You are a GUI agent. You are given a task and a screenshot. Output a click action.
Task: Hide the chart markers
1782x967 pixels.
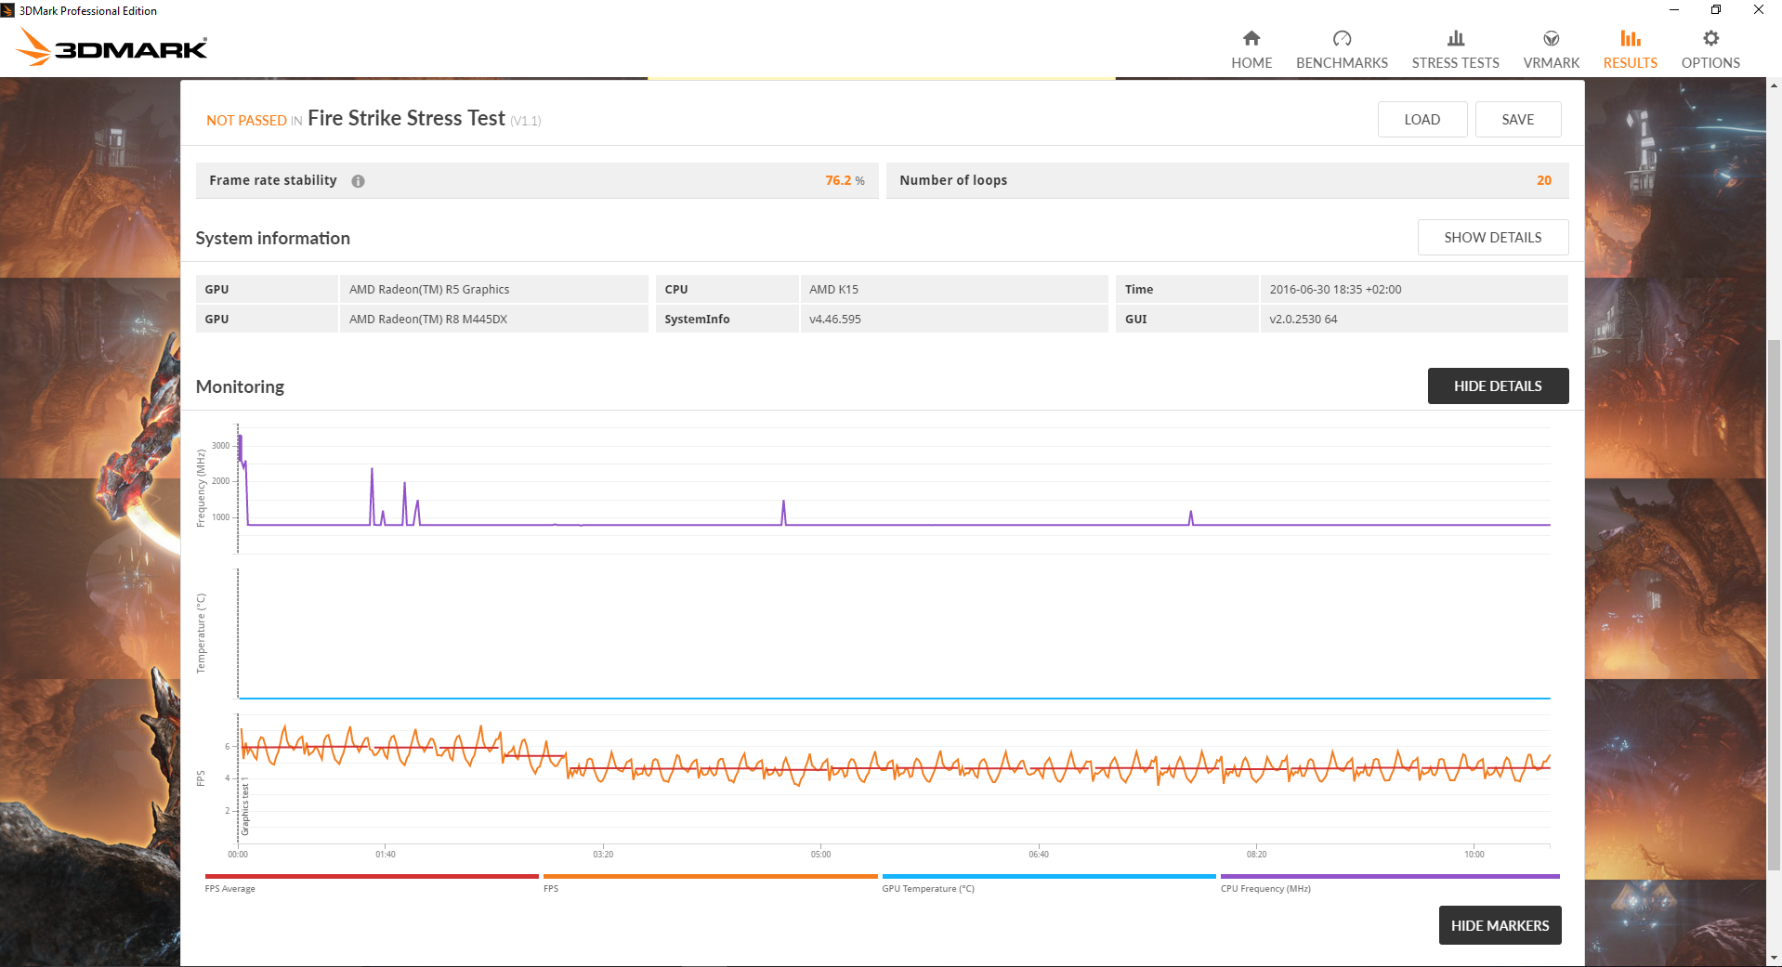(x=1500, y=925)
